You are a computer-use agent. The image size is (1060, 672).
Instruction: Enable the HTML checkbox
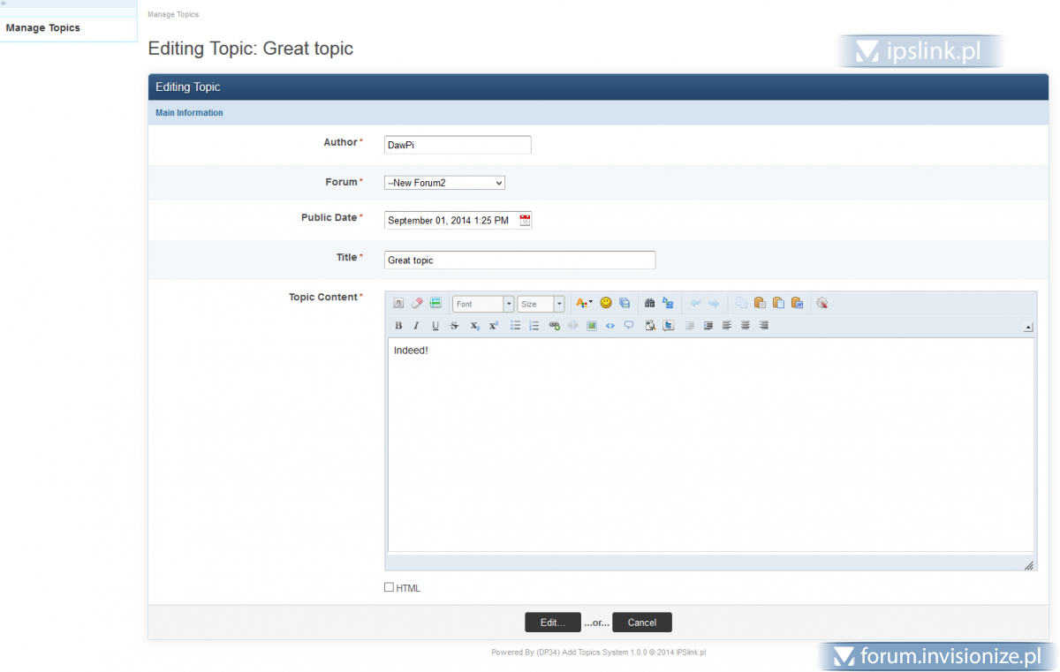pos(390,587)
